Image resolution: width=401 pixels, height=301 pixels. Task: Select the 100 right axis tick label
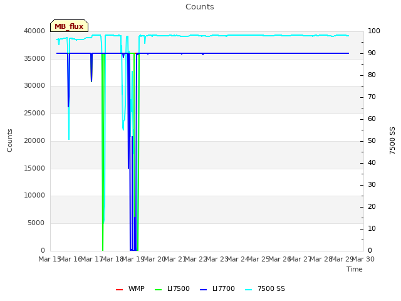[x=374, y=31]
